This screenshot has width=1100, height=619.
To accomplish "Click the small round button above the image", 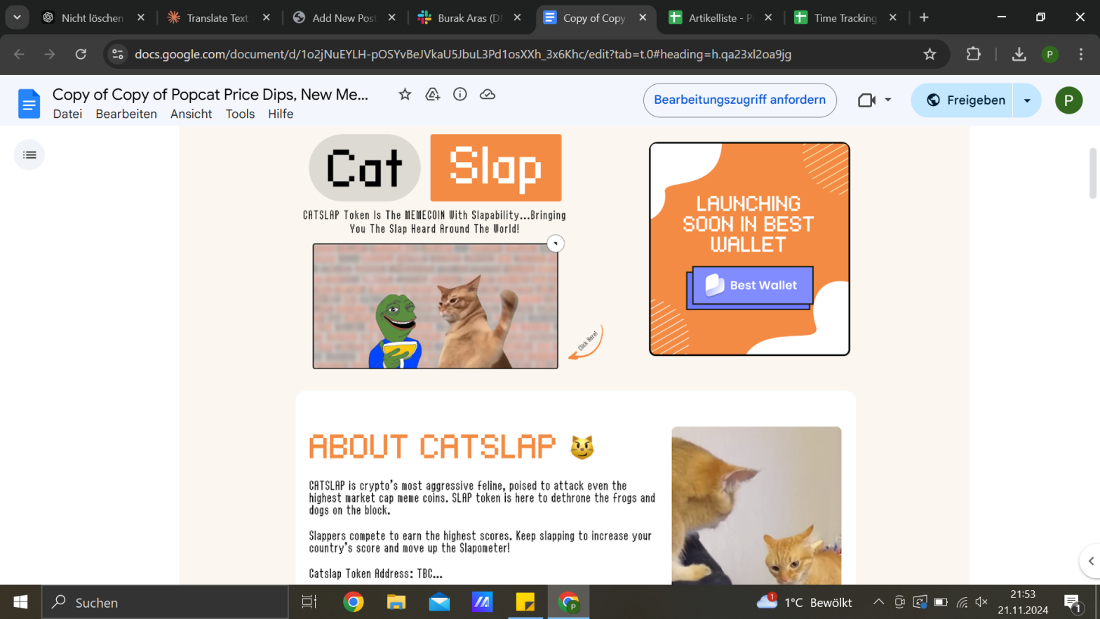I will coord(556,244).
